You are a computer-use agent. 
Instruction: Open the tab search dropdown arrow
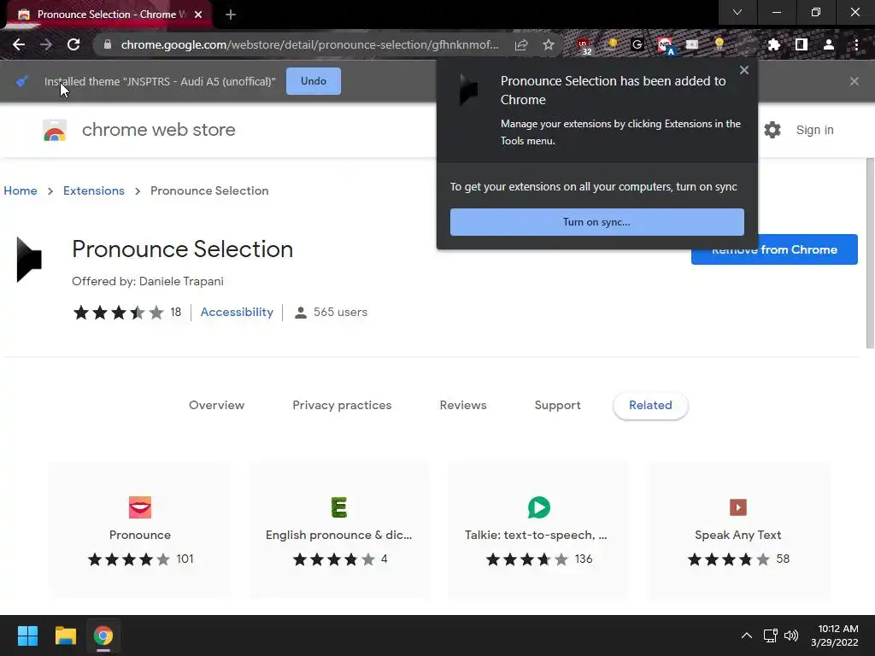tap(737, 12)
